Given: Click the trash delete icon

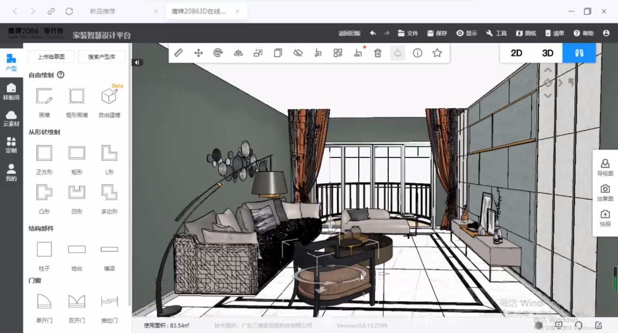Looking at the screenshot, I should (x=378, y=53).
